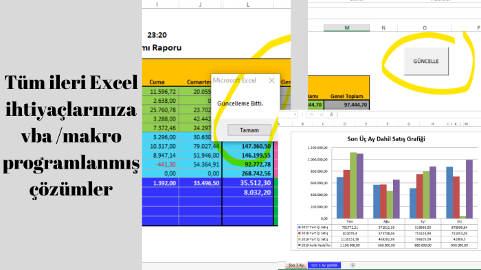This screenshot has height=270, width=481.
Task: Click chart title Son Üç Ay Dahil Satış Grafiği
Action: (x=386, y=139)
